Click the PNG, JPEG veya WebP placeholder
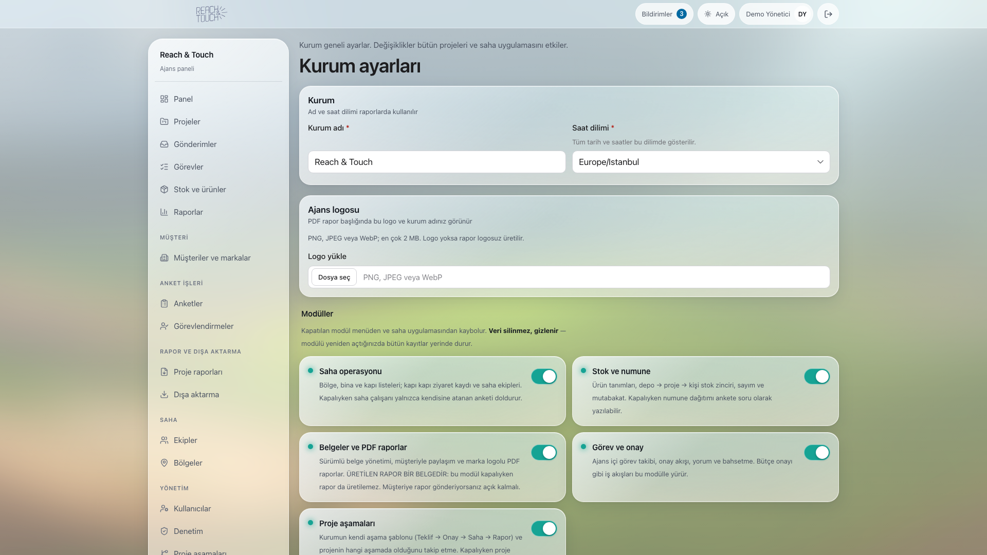 click(403, 277)
